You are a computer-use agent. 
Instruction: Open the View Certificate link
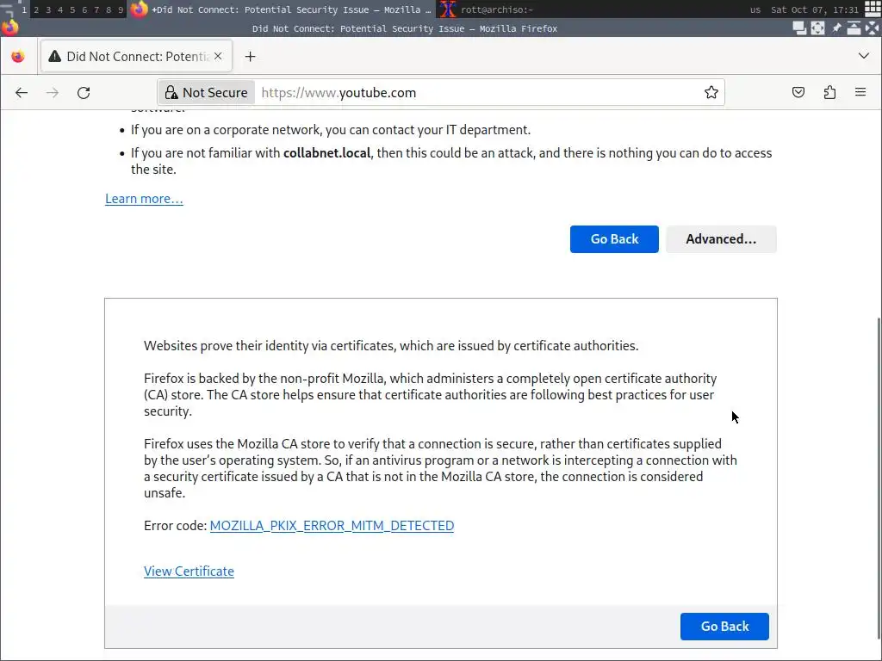(189, 571)
